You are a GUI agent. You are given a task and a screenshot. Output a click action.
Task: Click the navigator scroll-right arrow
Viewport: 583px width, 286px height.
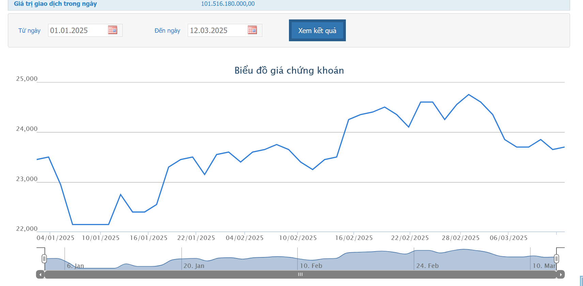(x=561, y=274)
